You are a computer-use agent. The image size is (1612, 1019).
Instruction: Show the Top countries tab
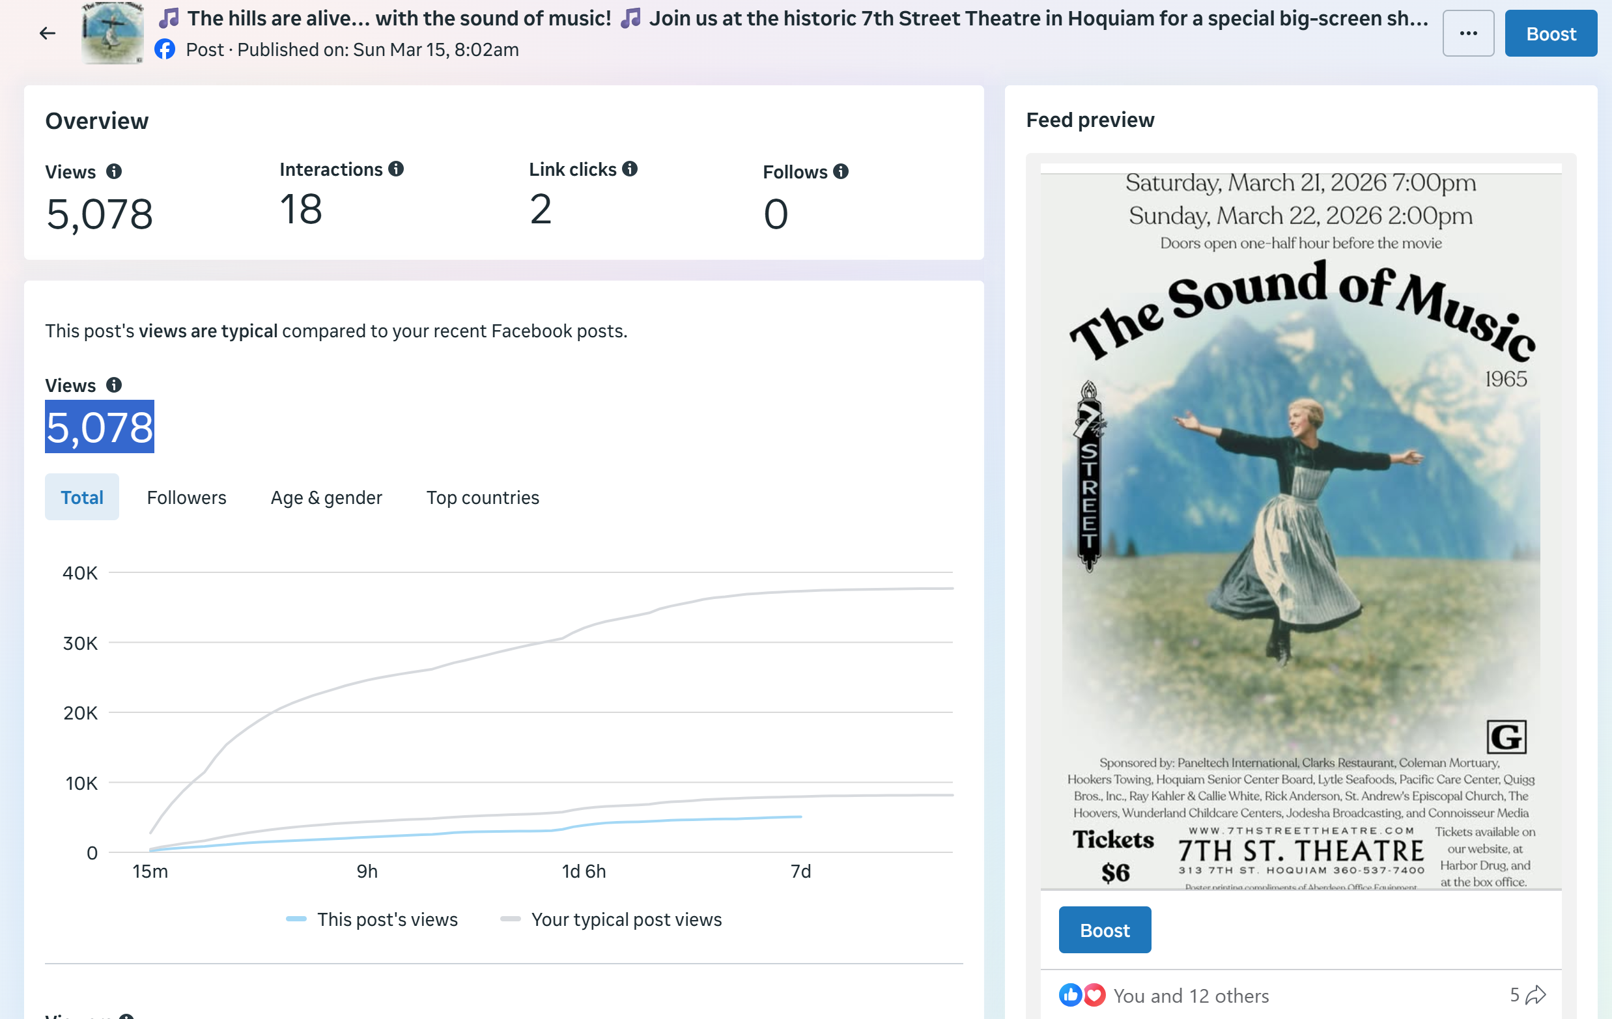483,497
